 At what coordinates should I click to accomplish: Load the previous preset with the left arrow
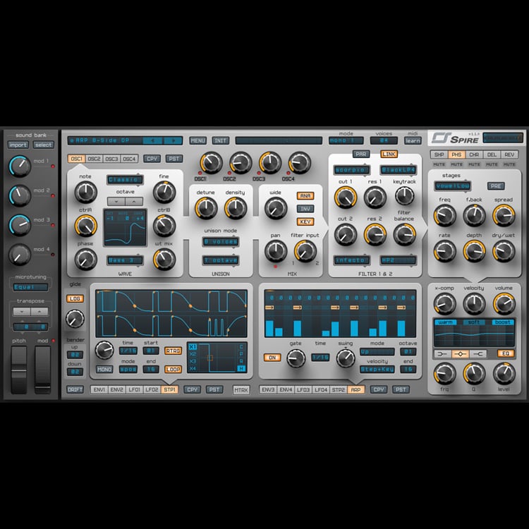click(x=152, y=140)
